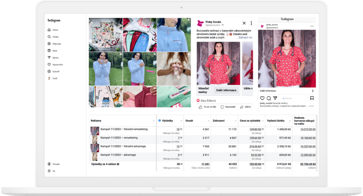The height and width of the screenshot is (196, 363).
Task: Open three-dot menu on Facebook ad
Action: [x=251, y=23]
